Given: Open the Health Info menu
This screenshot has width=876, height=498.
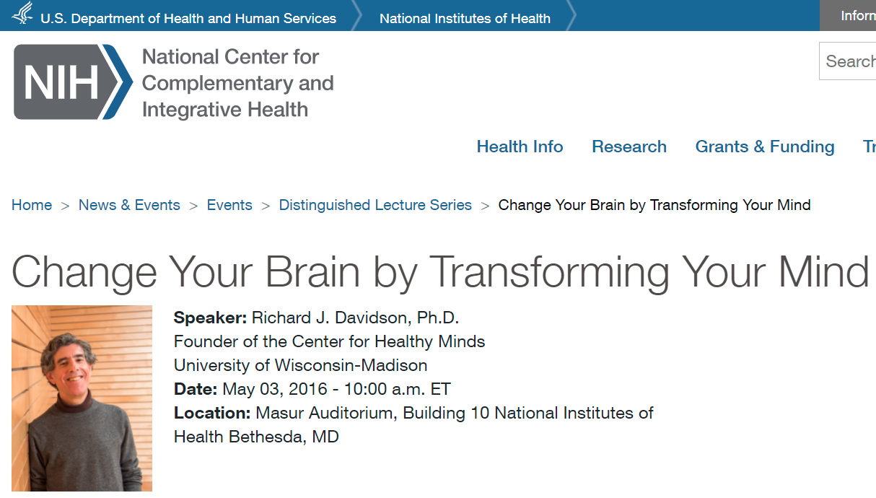Looking at the screenshot, I should click(x=520, y=147).
